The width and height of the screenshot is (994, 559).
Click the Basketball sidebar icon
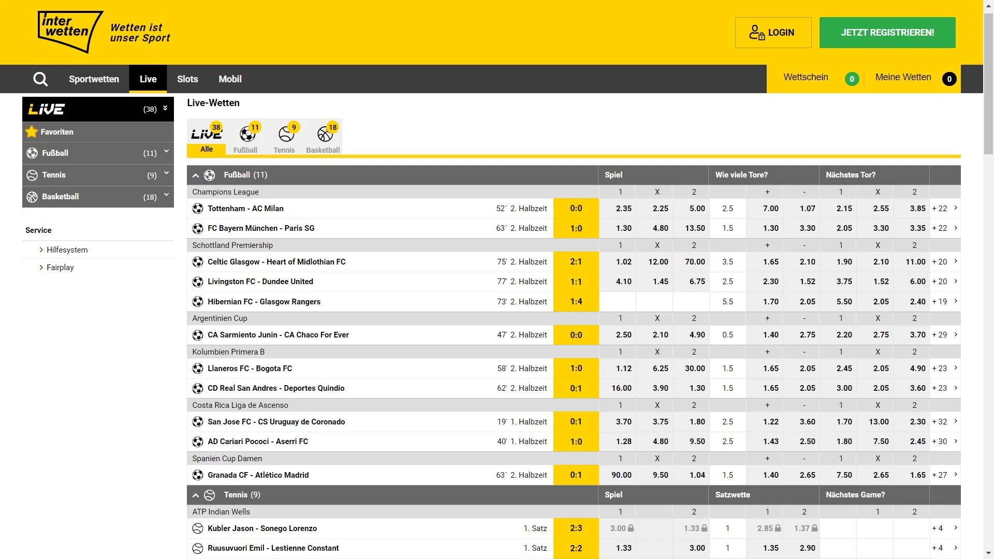point(32,197)
